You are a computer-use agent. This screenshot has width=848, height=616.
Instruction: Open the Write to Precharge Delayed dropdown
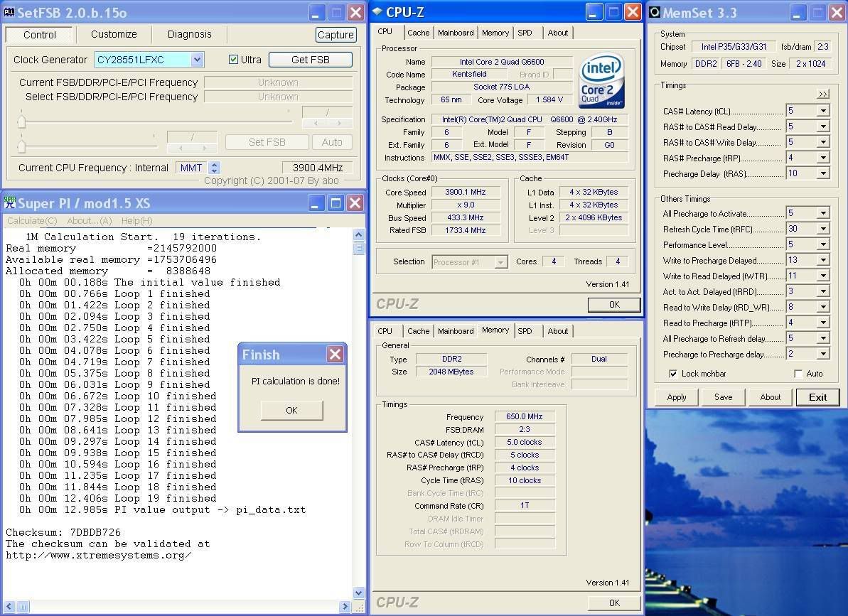pyautogui.click(x=823, y=260)
